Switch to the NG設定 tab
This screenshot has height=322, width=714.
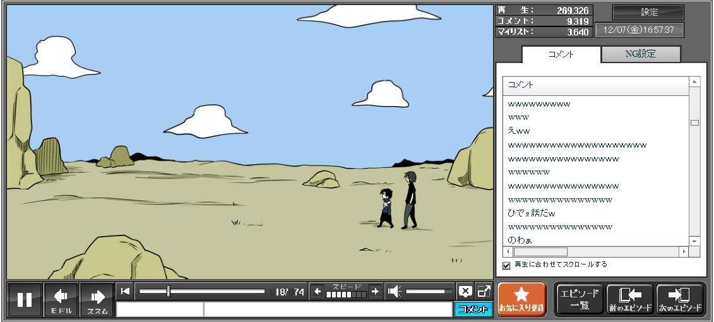(x=640, y=54)
